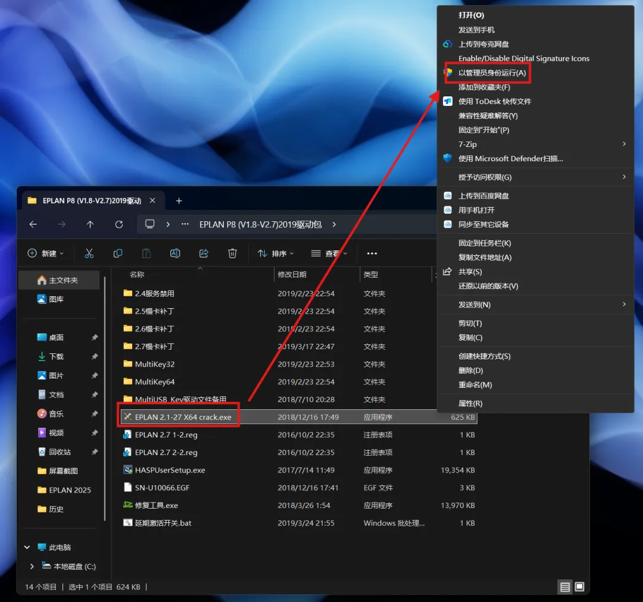
Task: Open the address bar ellipsis breadcrumb menu
Action: (185, 224)
